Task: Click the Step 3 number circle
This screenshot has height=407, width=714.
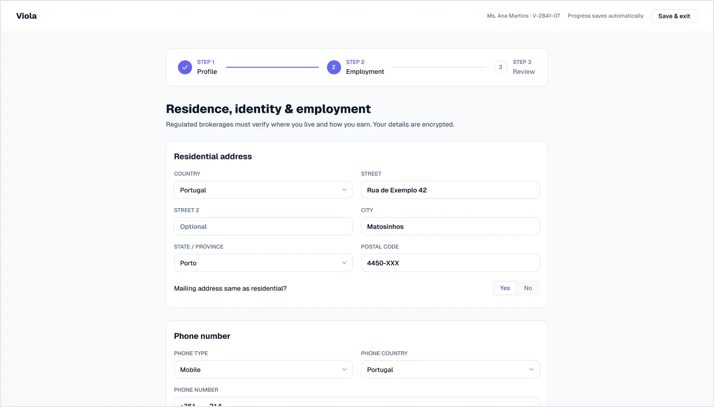Action: [500, 67]
